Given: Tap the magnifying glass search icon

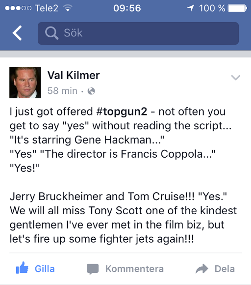Looking at the screenshot, I should pyautogui.click(x=51, y=33).
